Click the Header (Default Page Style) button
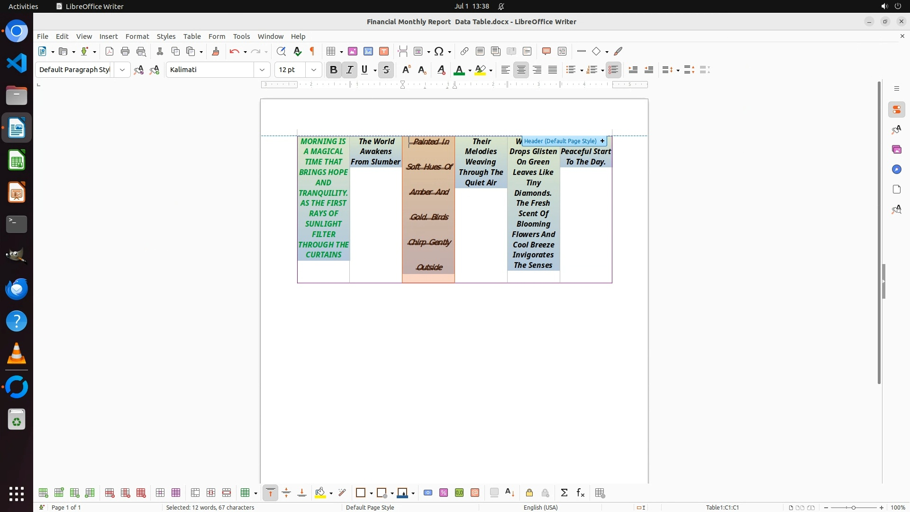 point(561,141)
